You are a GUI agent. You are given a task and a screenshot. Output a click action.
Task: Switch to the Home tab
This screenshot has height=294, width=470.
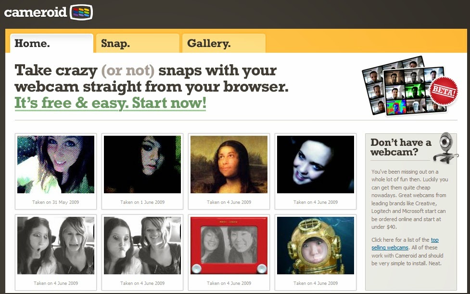[x=51, y=43]
